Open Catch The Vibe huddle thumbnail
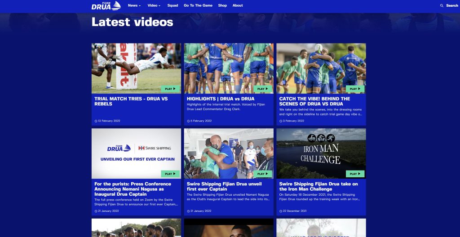The height and width of the screenshot is (237, 460). point(321,68)
